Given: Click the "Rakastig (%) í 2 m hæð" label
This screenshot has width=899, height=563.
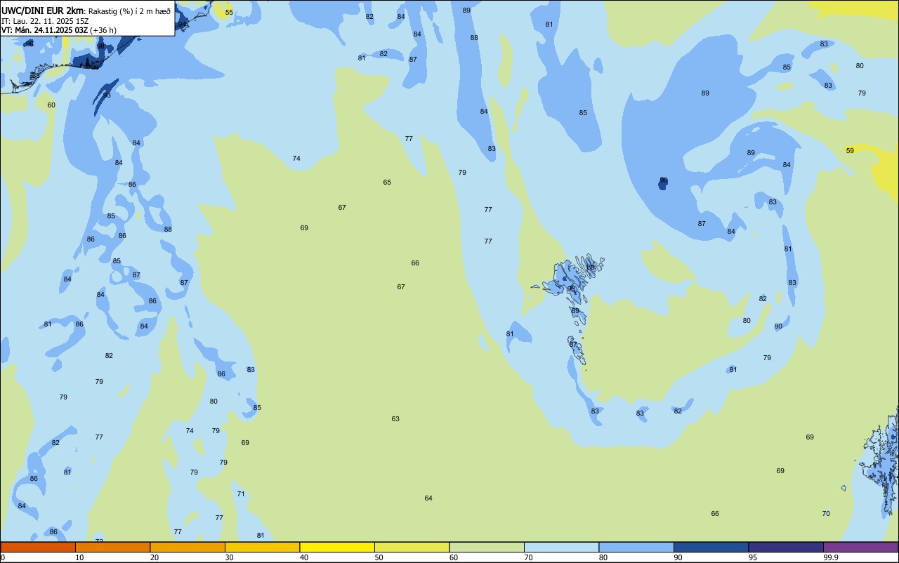Looking at the screenshot, I should [129, 11].
